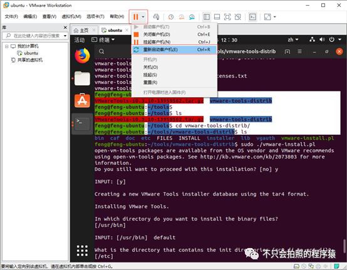The width and height of the screenshot is (347, 270).
Task: Open Ubuntu Software from the dock
Action: (82, 101)
